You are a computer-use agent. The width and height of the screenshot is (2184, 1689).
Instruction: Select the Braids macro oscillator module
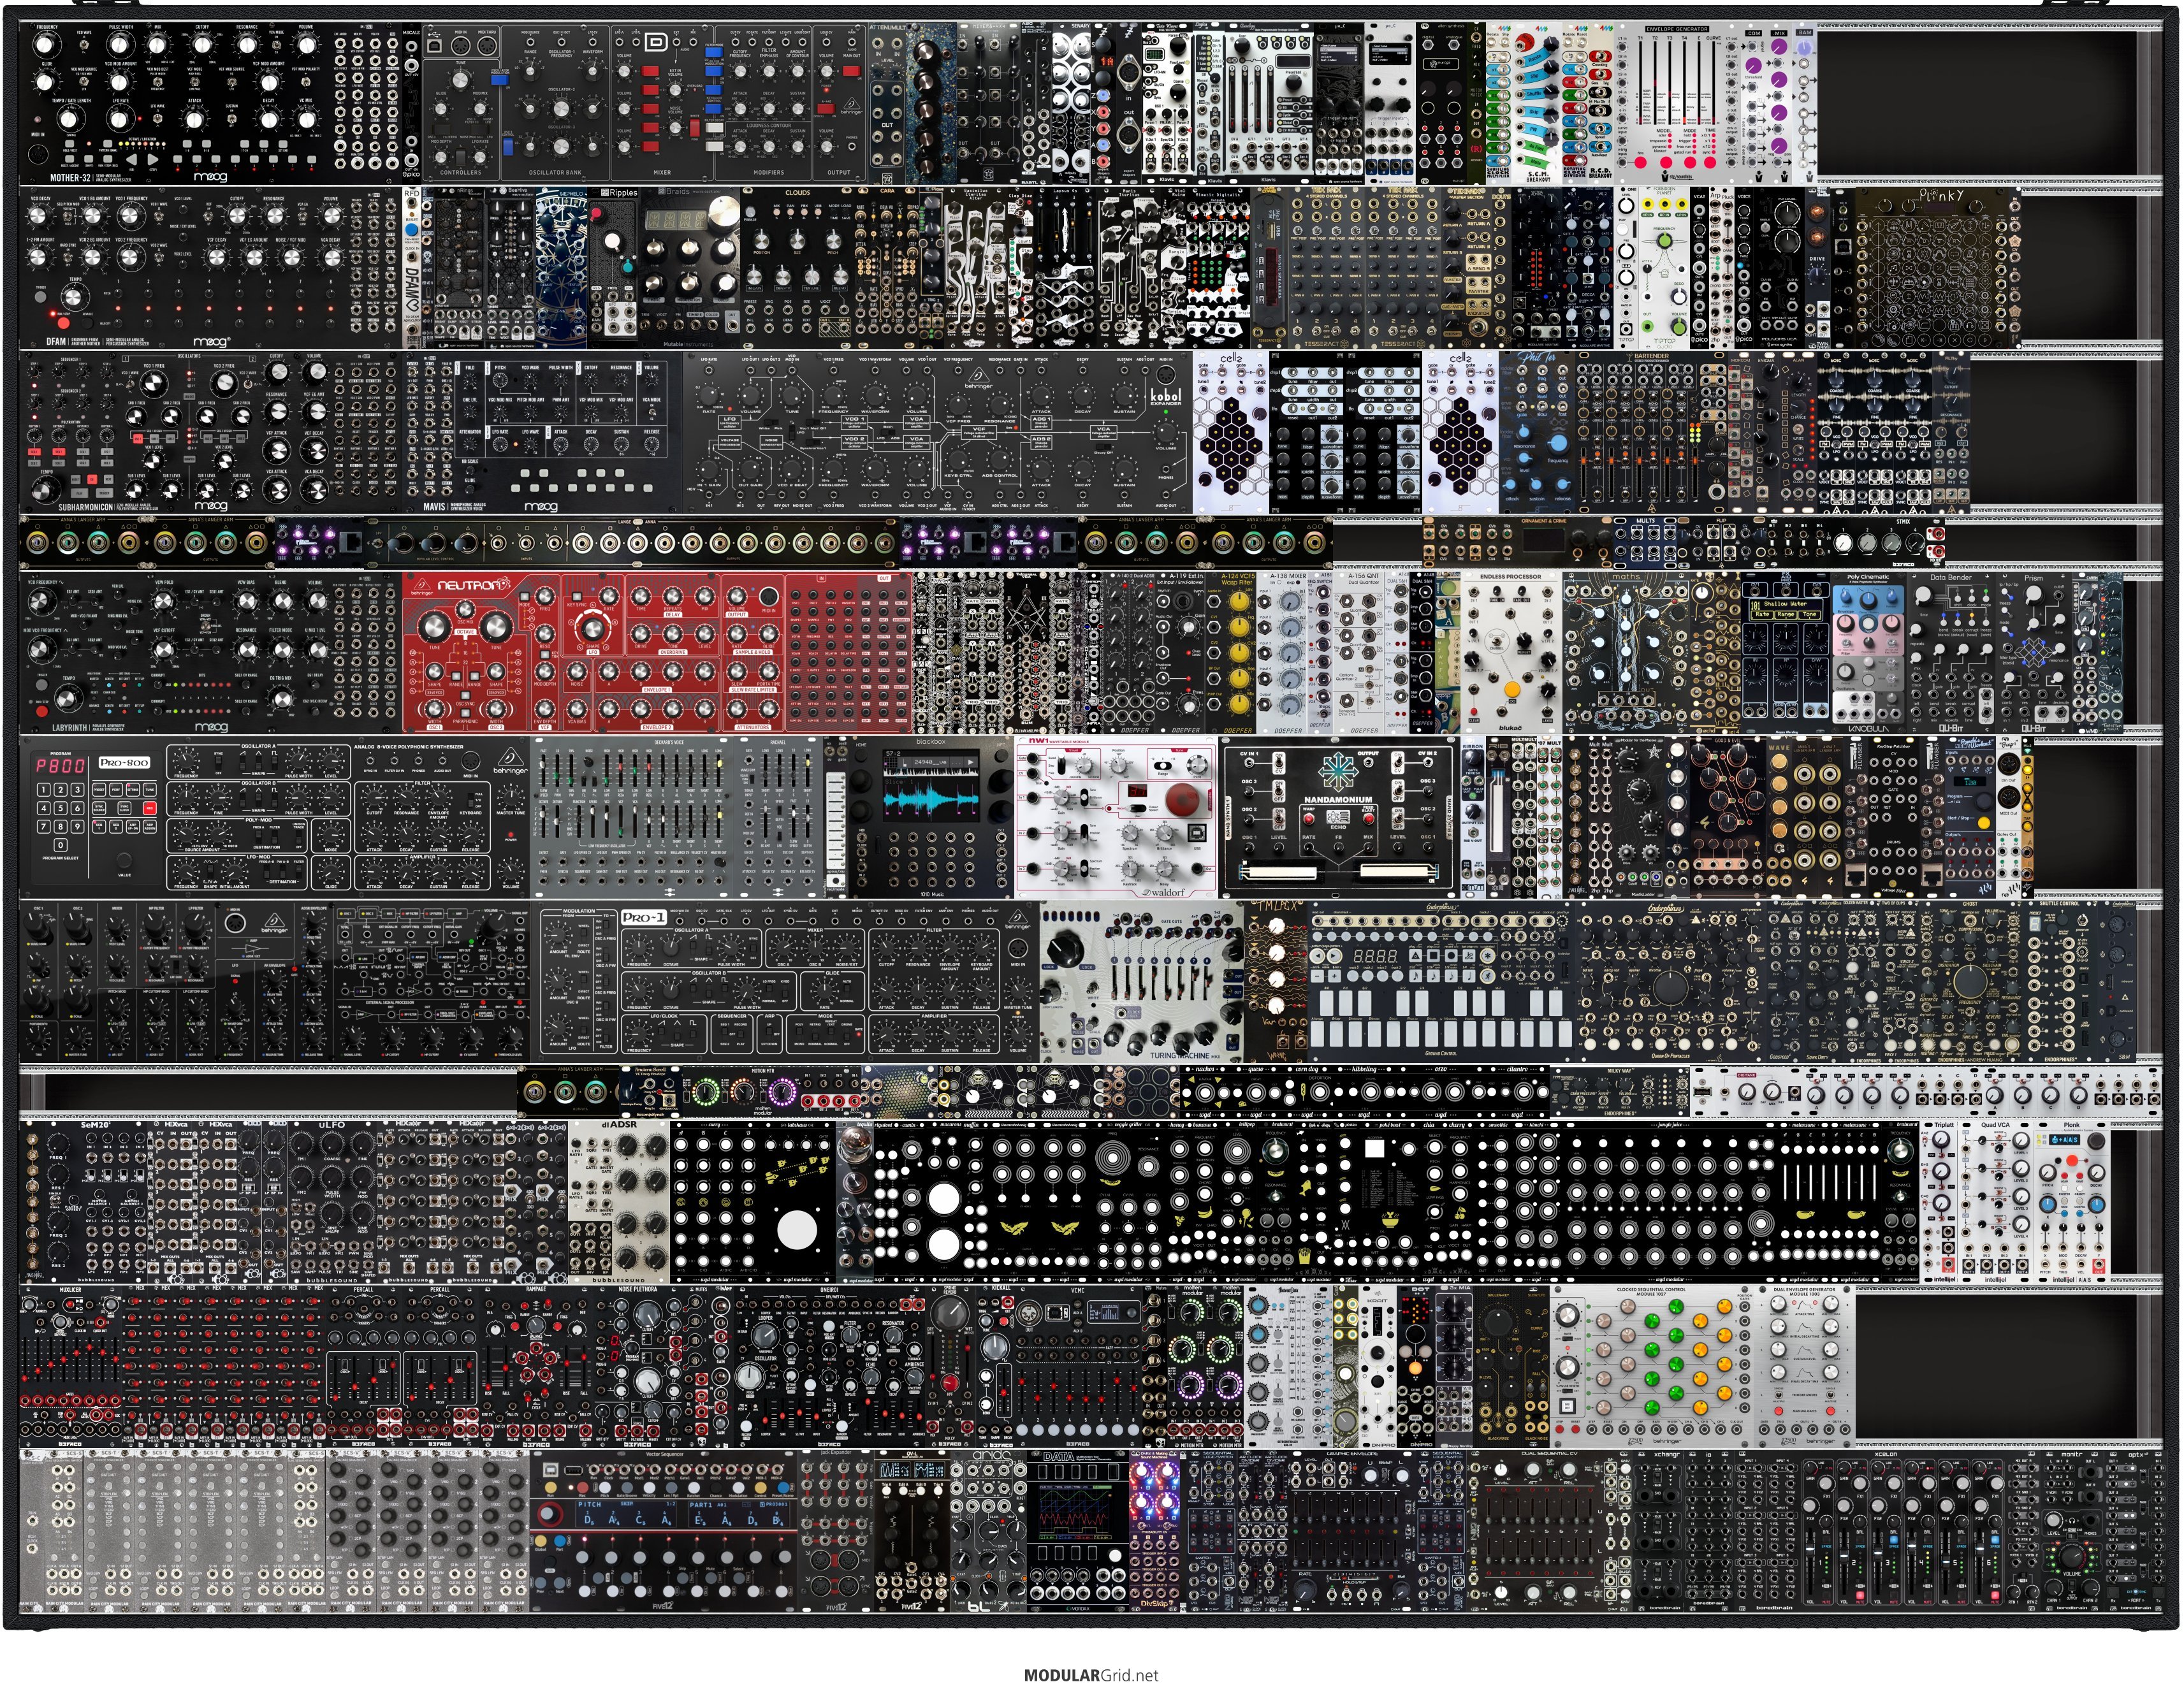(x=690, y=268)
